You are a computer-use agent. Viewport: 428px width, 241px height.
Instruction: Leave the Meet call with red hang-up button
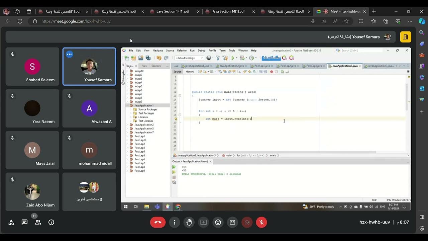coord(158,222)
